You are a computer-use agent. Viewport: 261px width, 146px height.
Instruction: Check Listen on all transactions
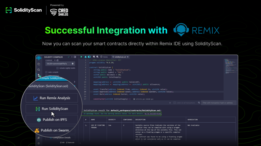(x=174, y=103)
